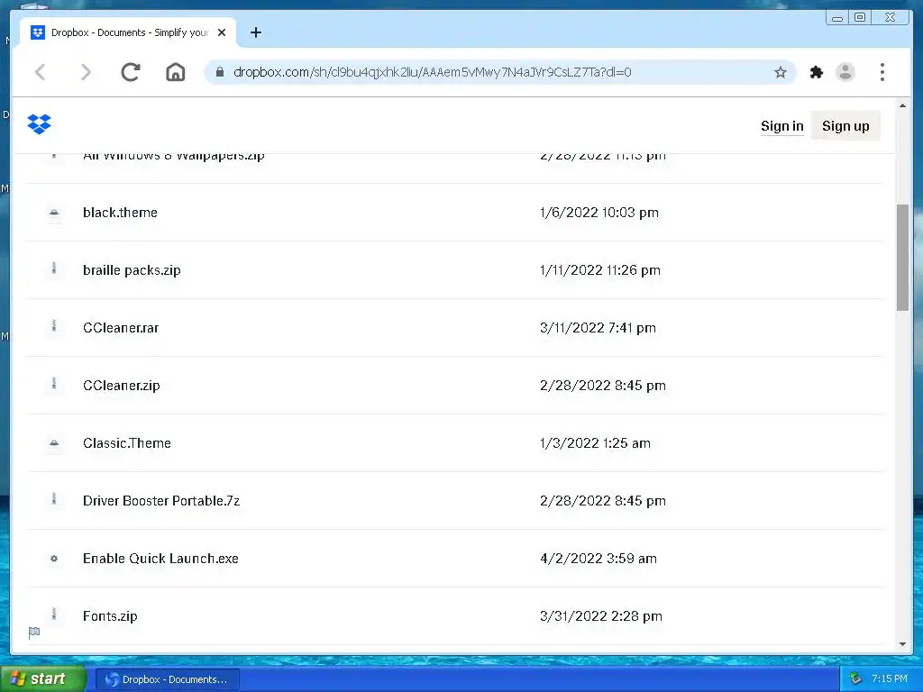Click the page vertical scrollbar thumb
The height and width of the screenshot is (692, 923).
coord(902,257)
